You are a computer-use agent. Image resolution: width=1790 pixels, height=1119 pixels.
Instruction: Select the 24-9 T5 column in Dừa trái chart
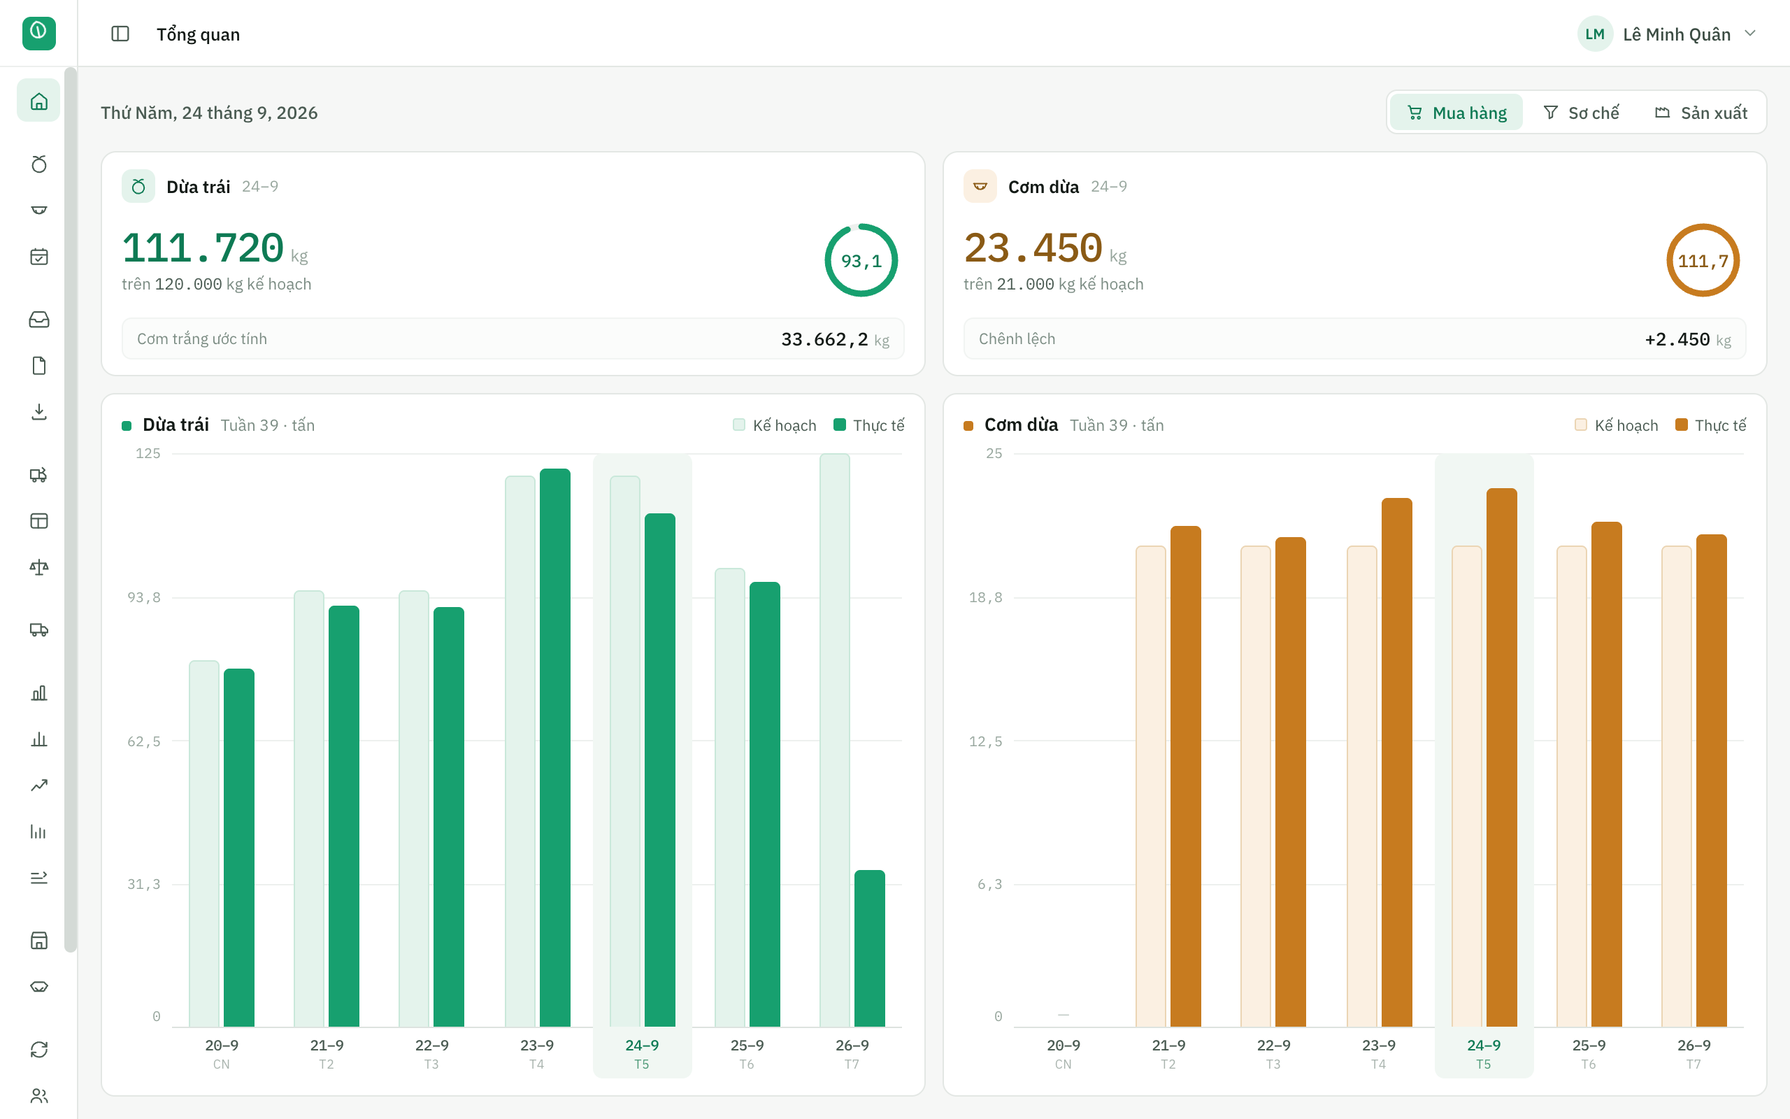[x=642, y=765]
